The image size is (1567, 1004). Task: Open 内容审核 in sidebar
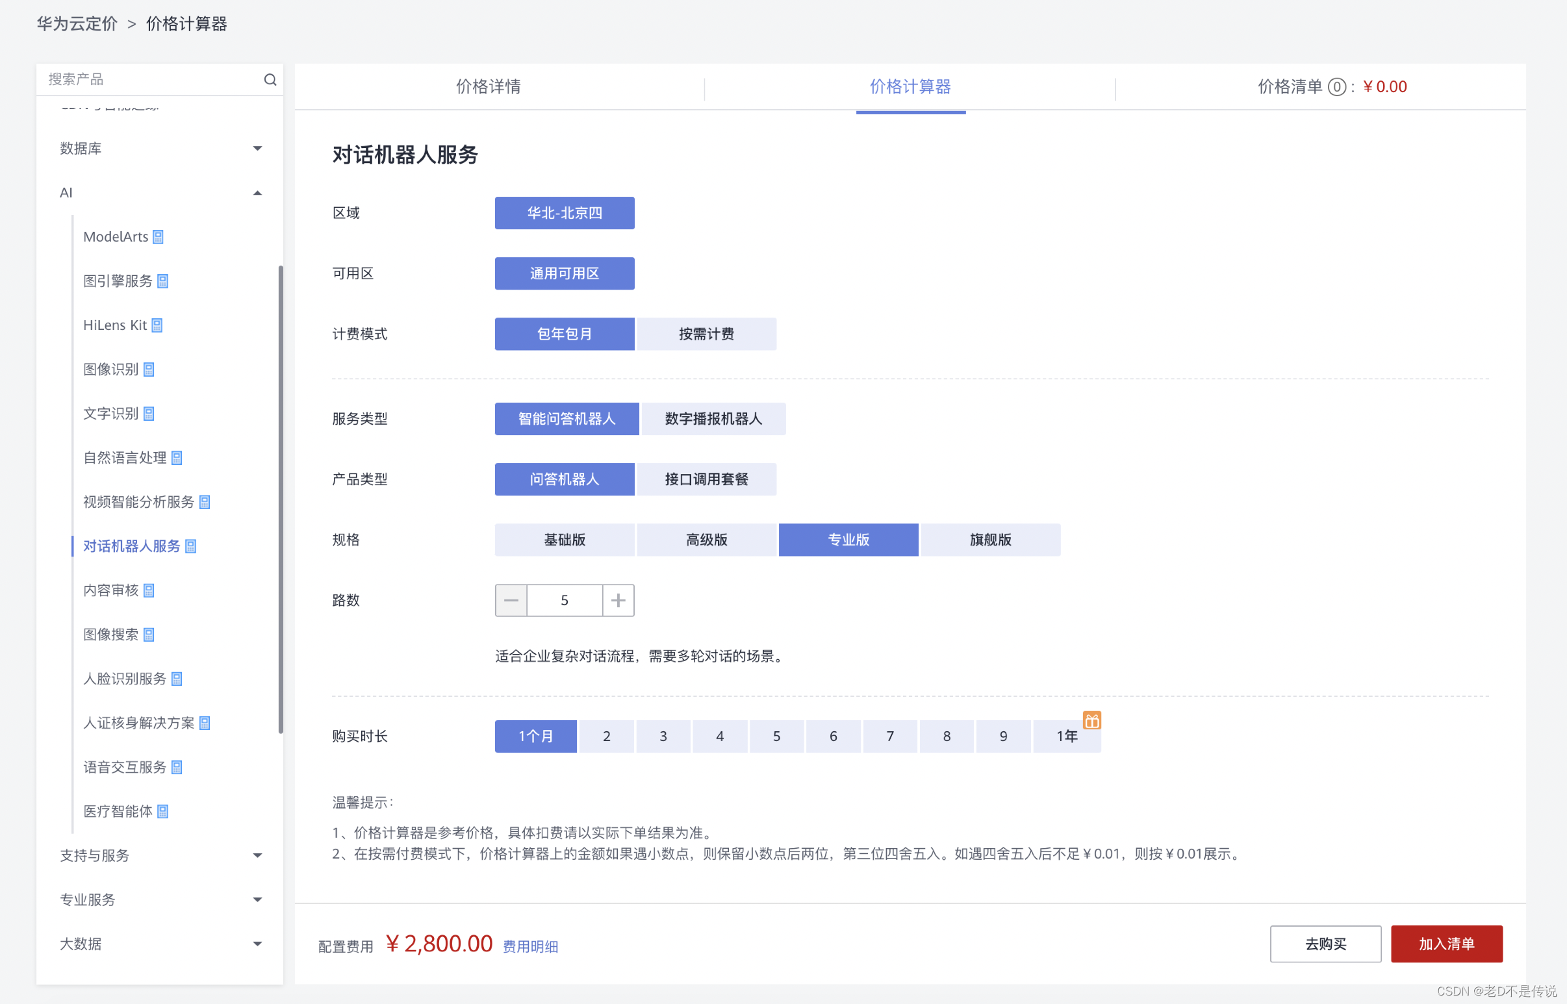point(111,591)
